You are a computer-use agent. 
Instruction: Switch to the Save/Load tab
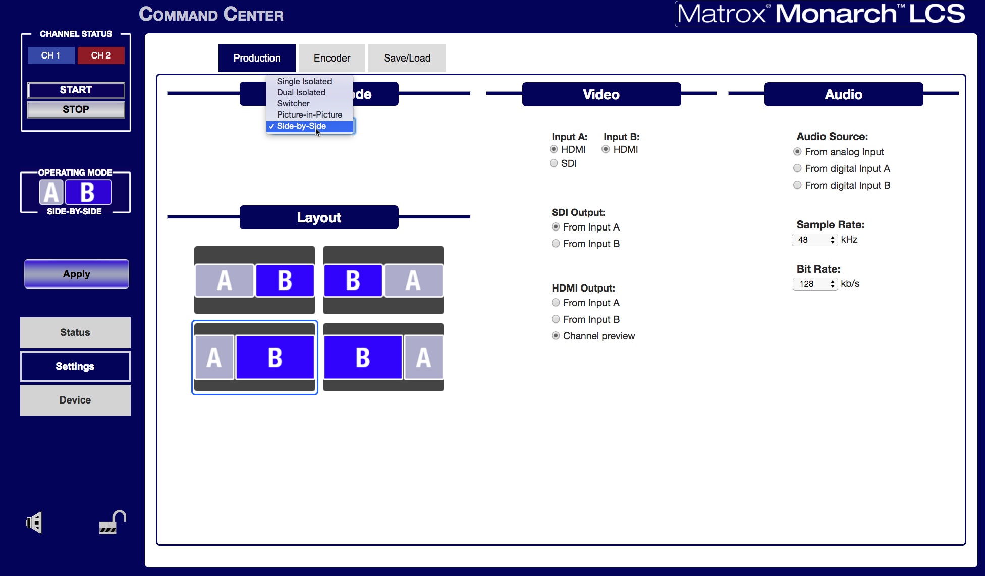(x=407, y=58)
